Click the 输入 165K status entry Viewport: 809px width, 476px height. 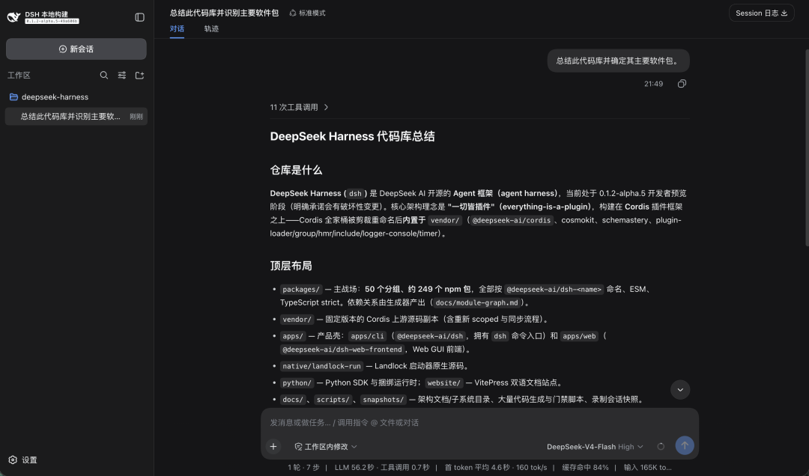pos(647,468)
